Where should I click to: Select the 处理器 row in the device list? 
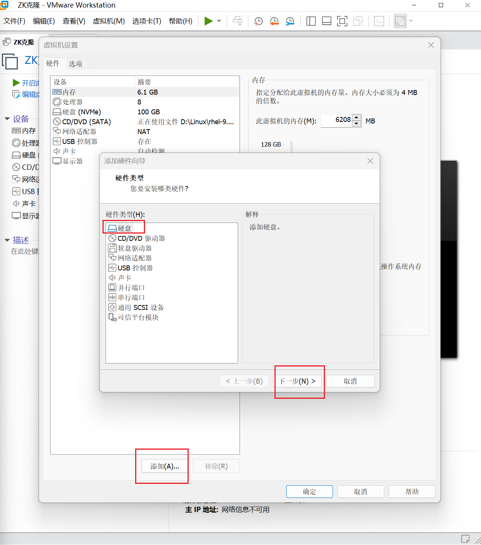click(x=145, y=102)
